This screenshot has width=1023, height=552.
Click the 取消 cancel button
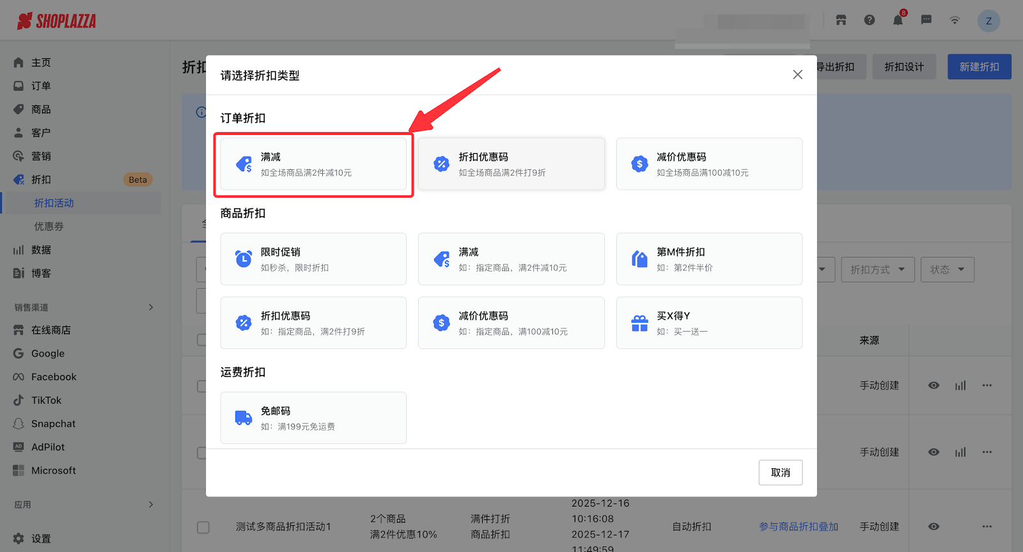point(780,473)
